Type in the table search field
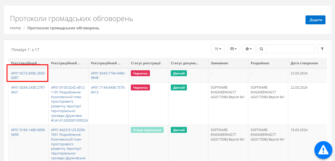This screenshot has height=161, width=335. pyautogui.click(x=290, y=49)
